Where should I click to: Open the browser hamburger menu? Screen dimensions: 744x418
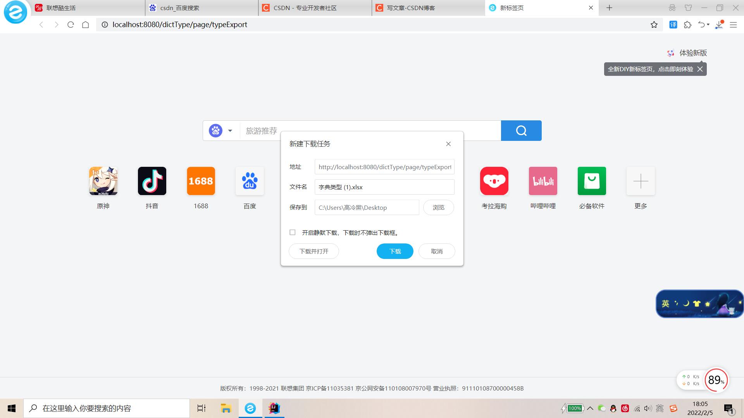pos(734,24)
